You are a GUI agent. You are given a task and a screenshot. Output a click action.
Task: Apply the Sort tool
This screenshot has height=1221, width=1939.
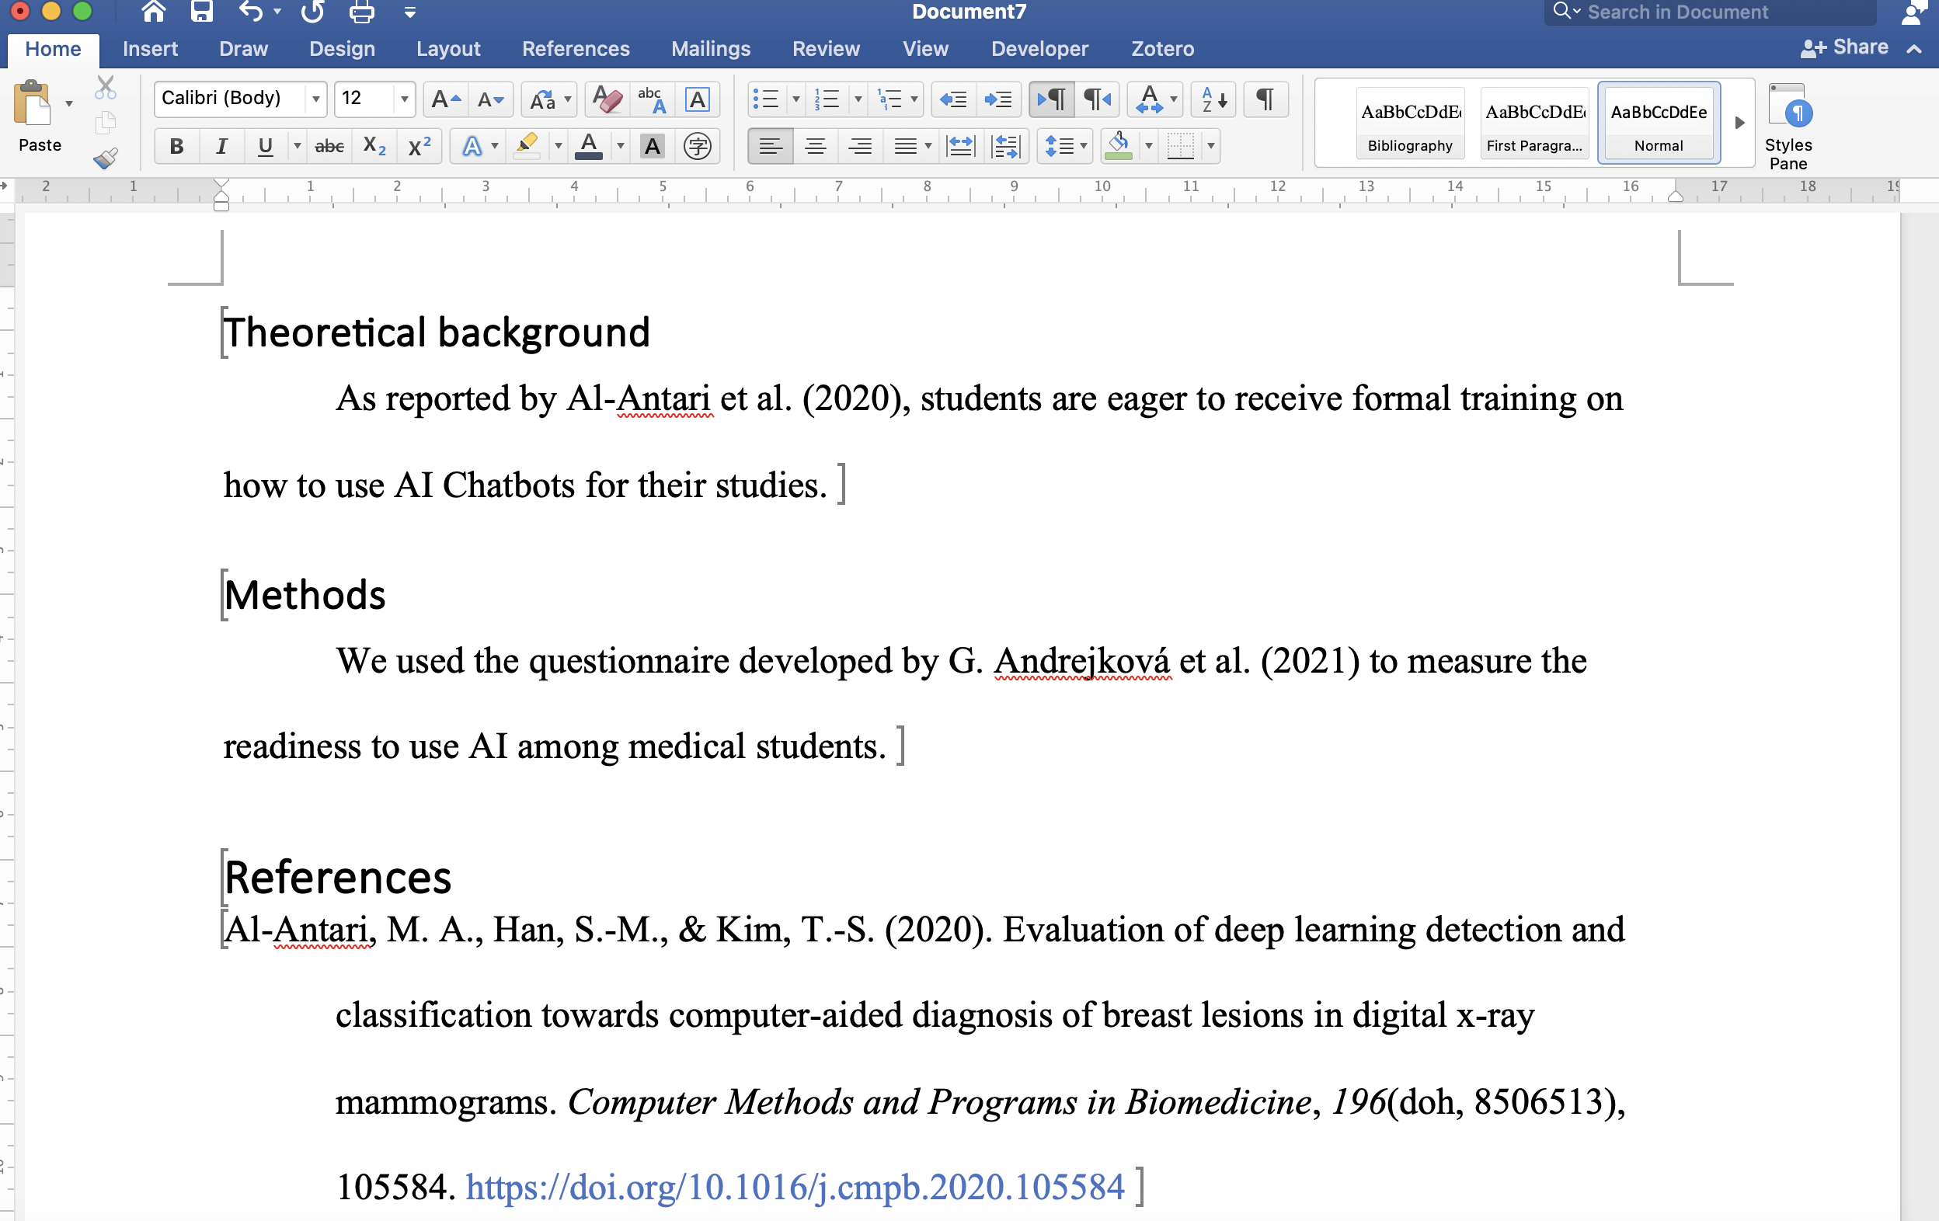point(1213,99)
